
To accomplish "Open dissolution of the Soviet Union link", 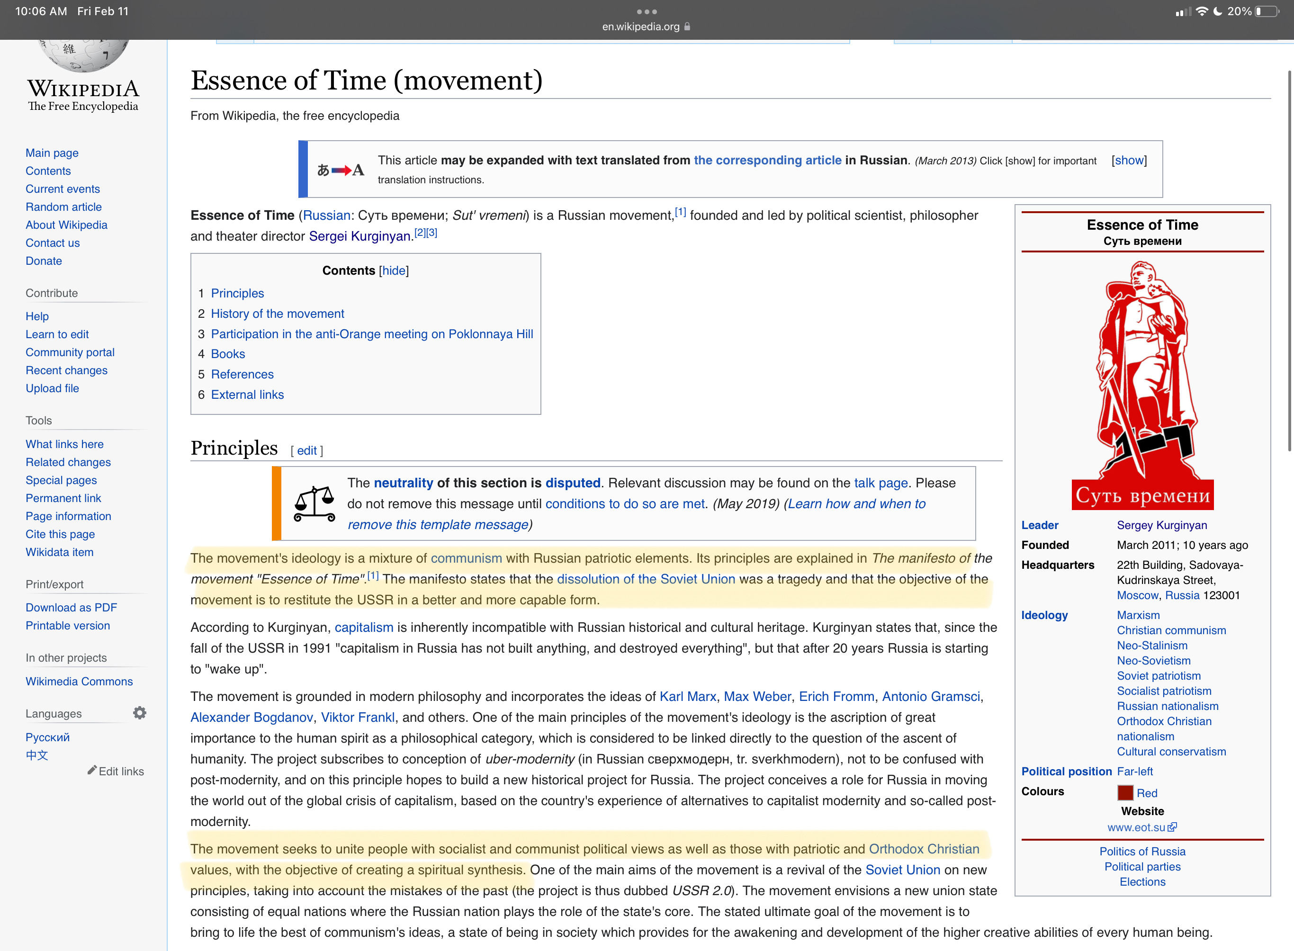I will pyautogui.click(x=646, y=579).
